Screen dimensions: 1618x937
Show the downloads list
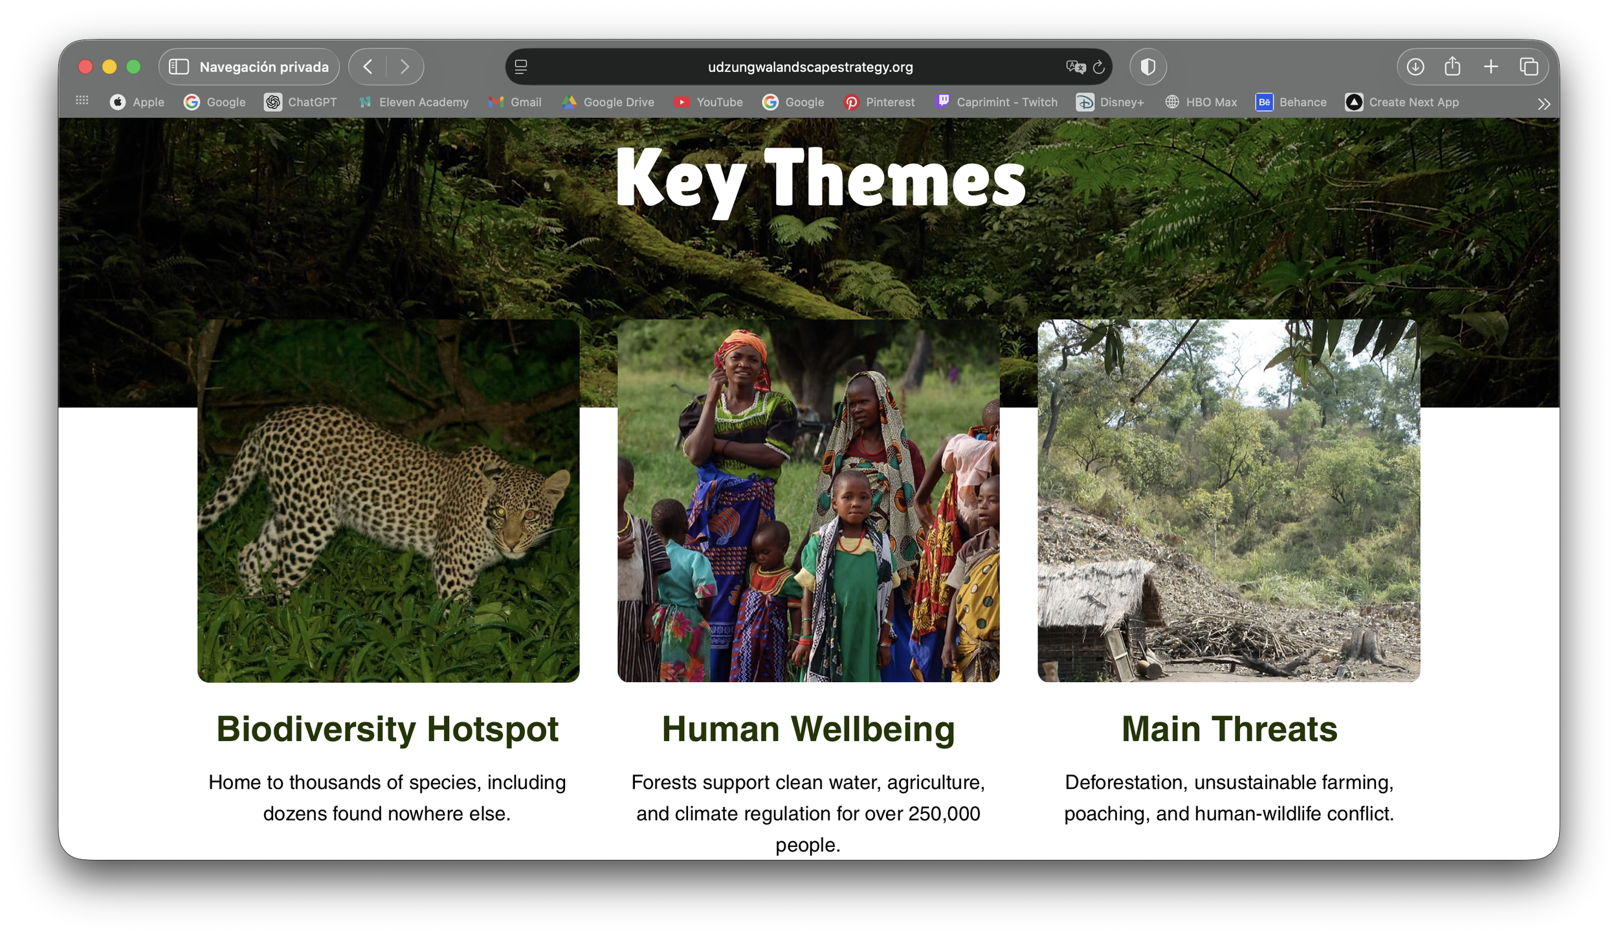[x=1415, y=67]
